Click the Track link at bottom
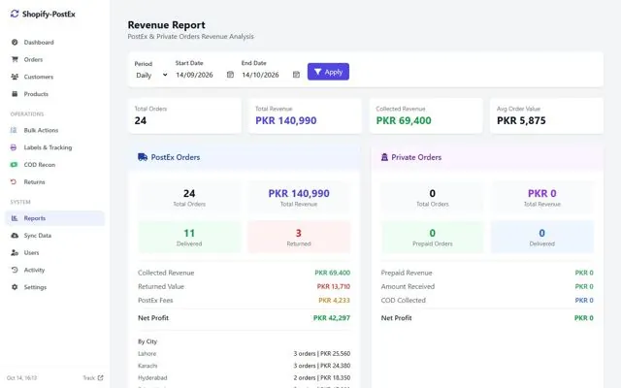This screenshot has width=621, height=388. pos(93,377)
